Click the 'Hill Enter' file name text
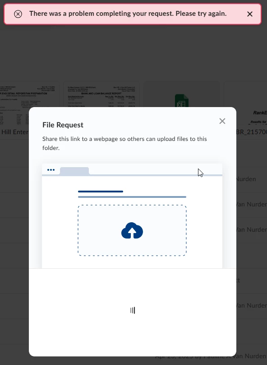Image resolution: width=267 pixels, height=365 pixels. coord(15,132)
